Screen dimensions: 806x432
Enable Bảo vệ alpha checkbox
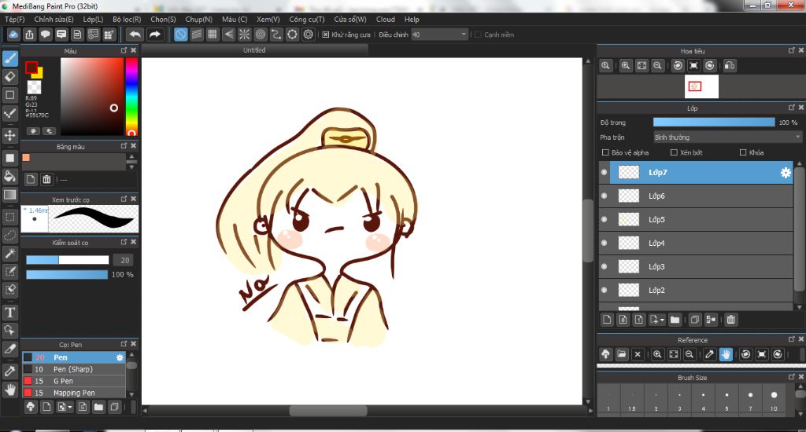[605, 152]
